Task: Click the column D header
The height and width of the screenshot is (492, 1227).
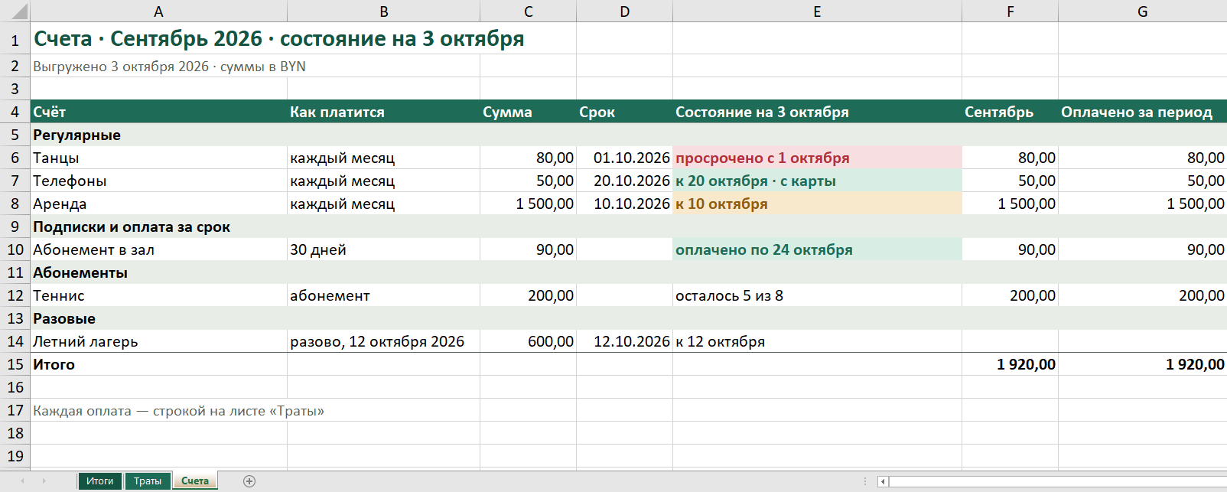Action: [625, 11]
